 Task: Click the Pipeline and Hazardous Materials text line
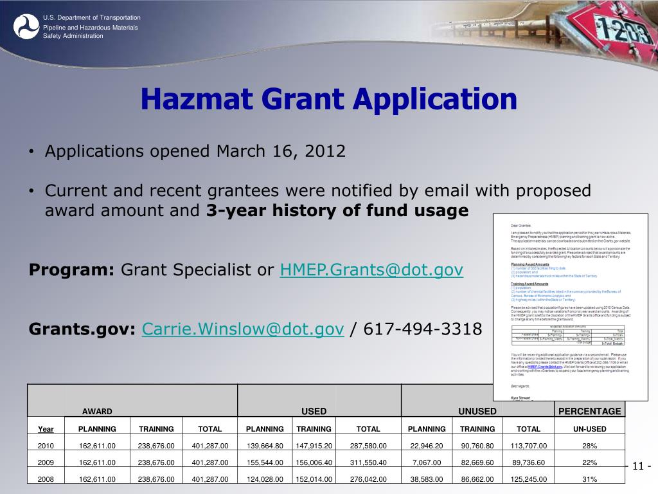click(x=90, y=27)
